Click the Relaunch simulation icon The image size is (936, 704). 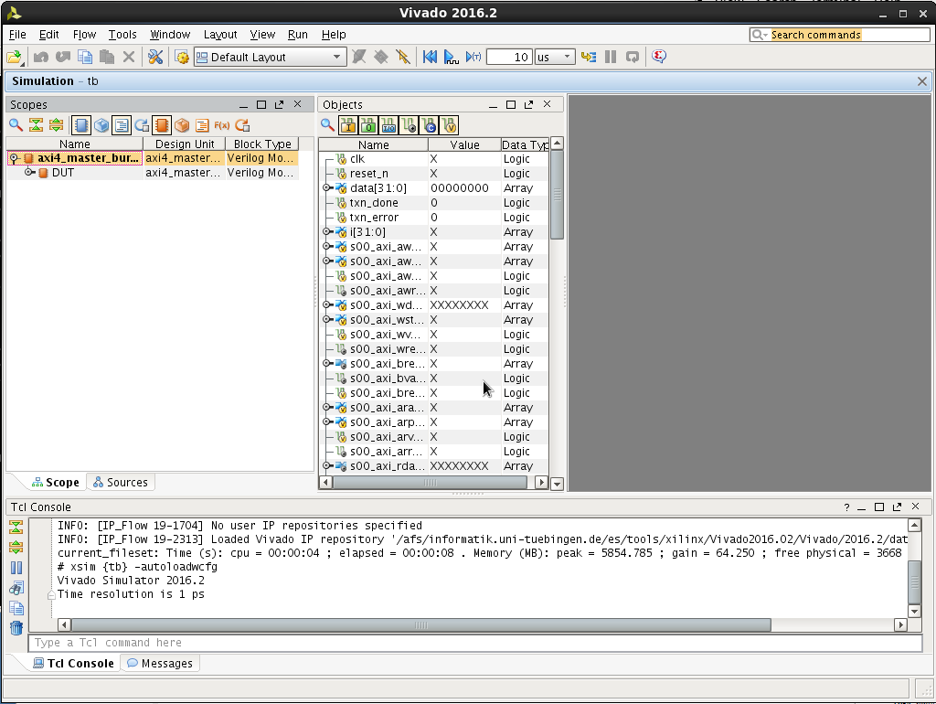[633, 58]
